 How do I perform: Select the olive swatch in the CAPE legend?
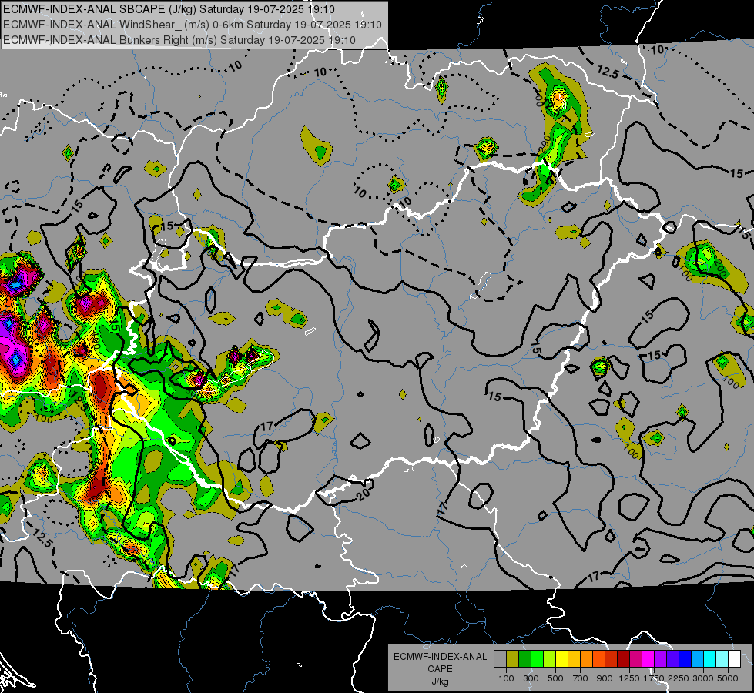[513, 659]
